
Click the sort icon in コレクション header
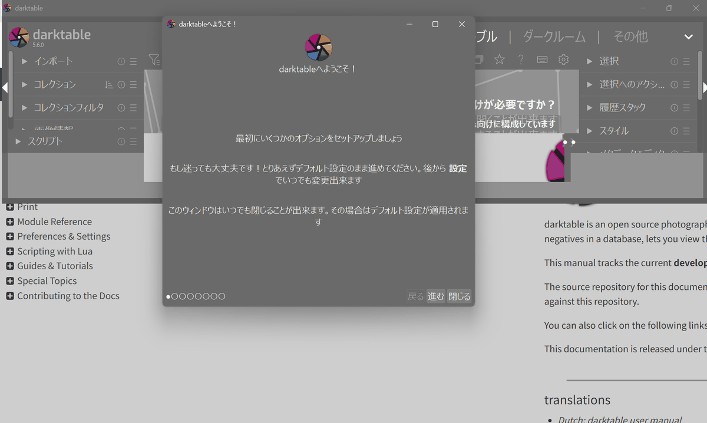coord(109,84)
